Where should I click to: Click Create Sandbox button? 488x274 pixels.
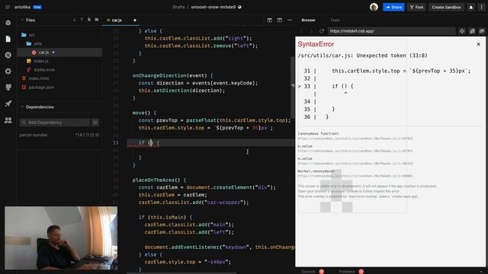click(446, 7)
